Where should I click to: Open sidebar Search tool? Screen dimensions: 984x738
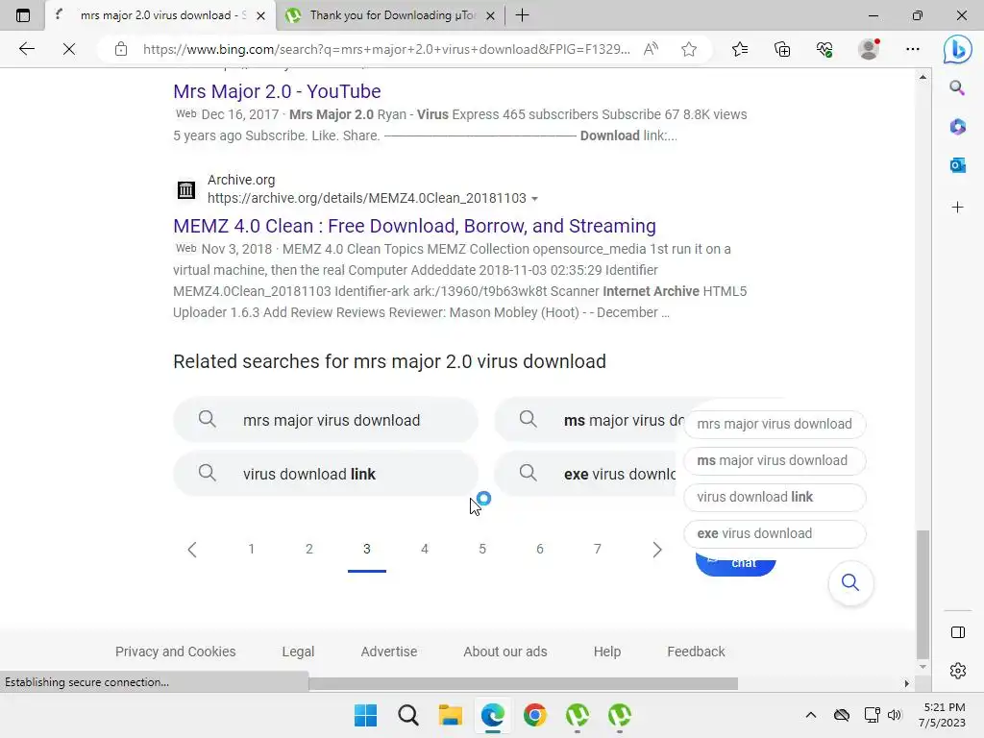[x=957, y=87]
